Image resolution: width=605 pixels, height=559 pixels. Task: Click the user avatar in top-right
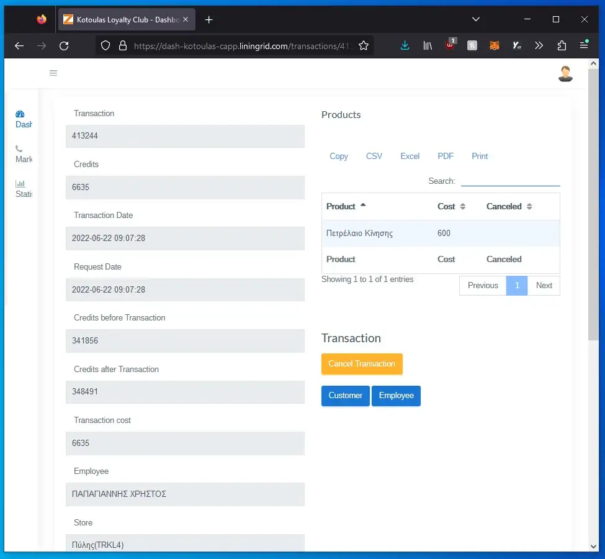565,73
